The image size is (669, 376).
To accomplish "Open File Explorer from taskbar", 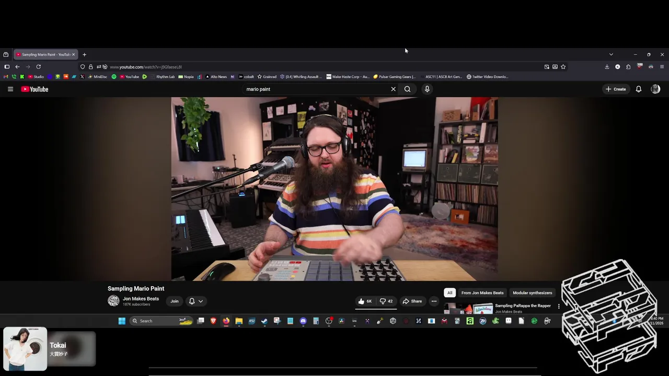I will coord(239,321).
